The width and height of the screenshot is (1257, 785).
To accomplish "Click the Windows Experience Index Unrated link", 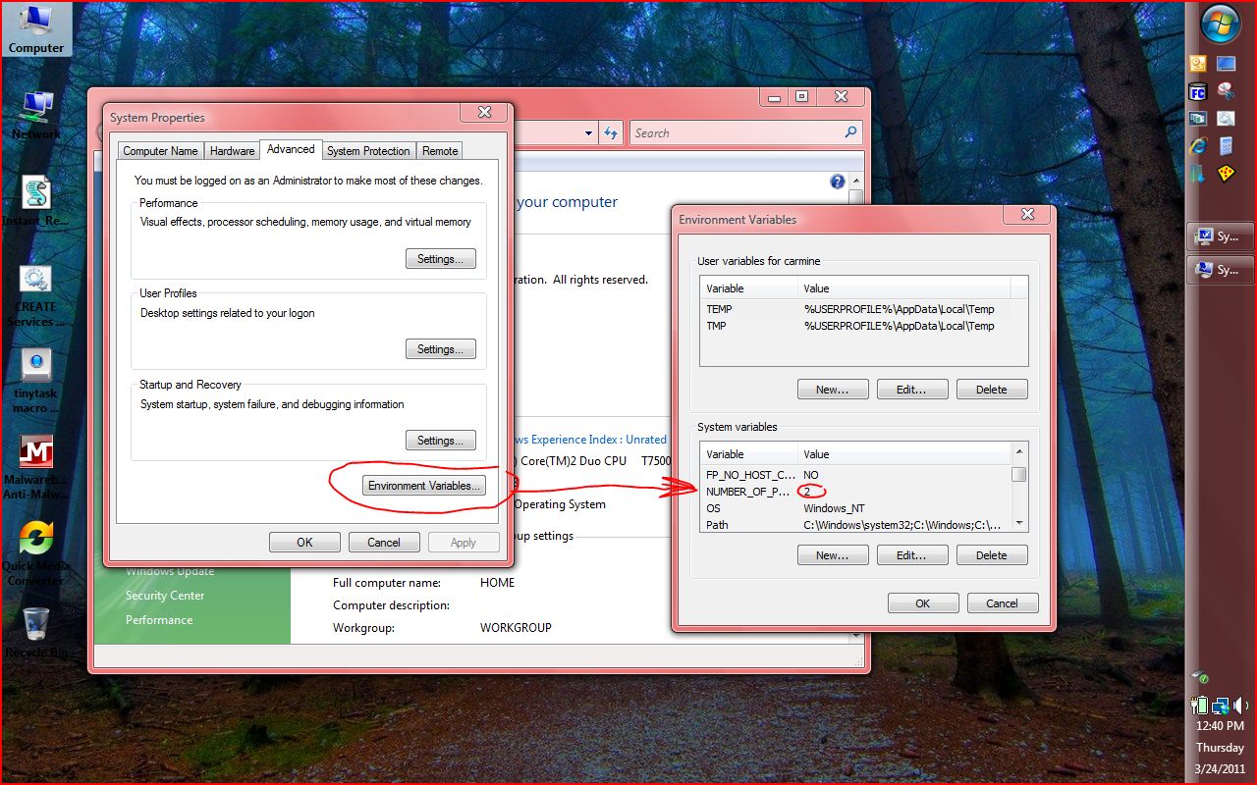I will click(x=590, y=440).
